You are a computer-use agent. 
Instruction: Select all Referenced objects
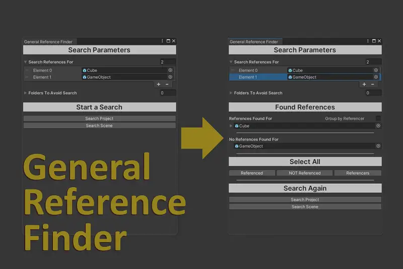[252, 173]
